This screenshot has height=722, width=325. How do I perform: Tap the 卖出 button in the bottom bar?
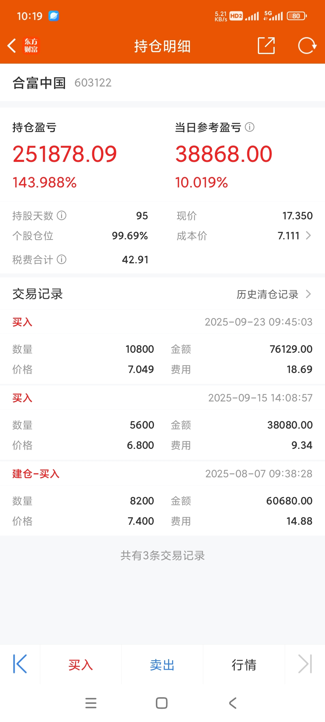pos(162,664)
